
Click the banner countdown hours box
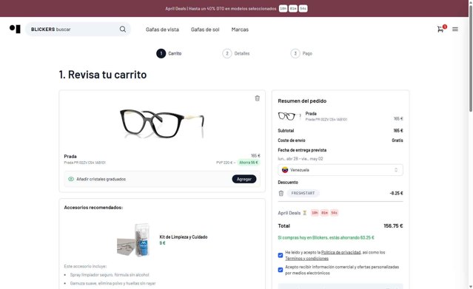[x=283, y=8]
